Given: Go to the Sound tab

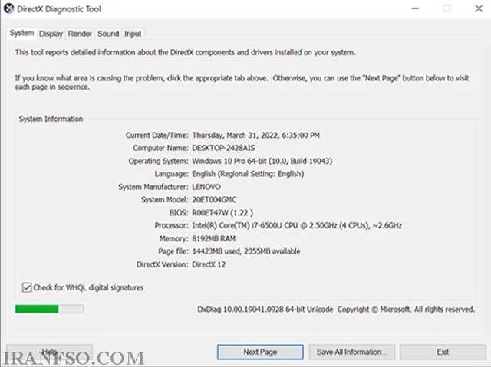Looking at the screenshot, I should (x=108, y=34).
